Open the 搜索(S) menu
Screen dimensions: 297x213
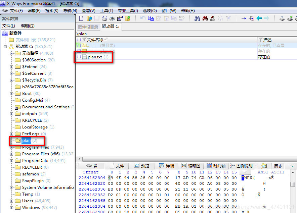52,11
